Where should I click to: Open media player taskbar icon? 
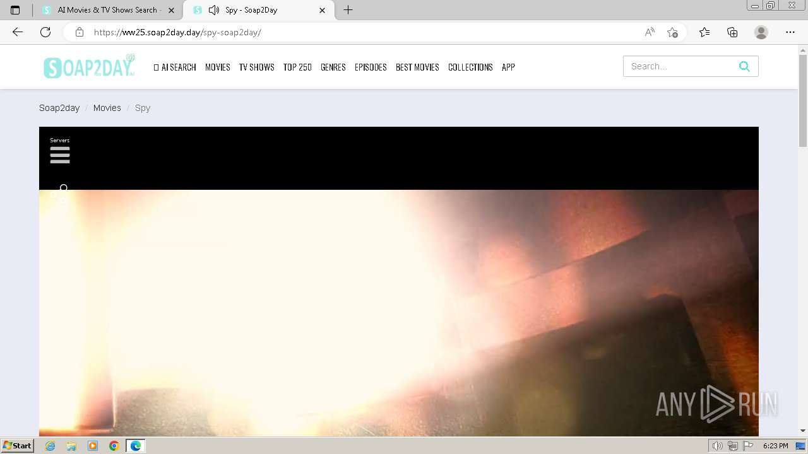(x=93, y=446)
